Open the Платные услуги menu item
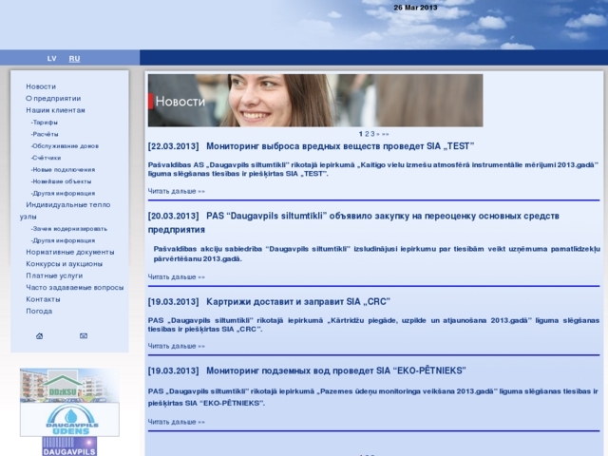Screen dimensions: 608x456 coord(54,275)
